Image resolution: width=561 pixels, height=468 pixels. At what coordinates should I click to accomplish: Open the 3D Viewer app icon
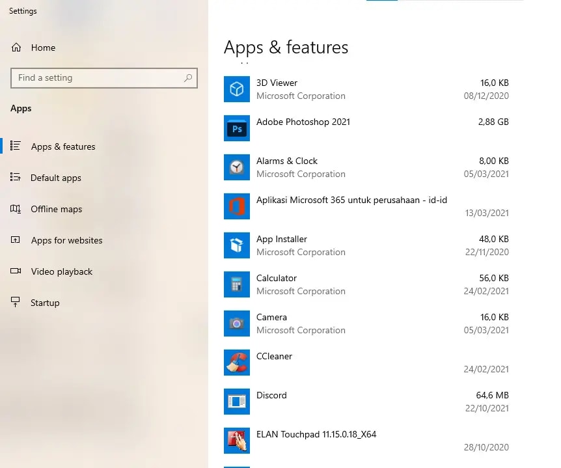[237, 89]
